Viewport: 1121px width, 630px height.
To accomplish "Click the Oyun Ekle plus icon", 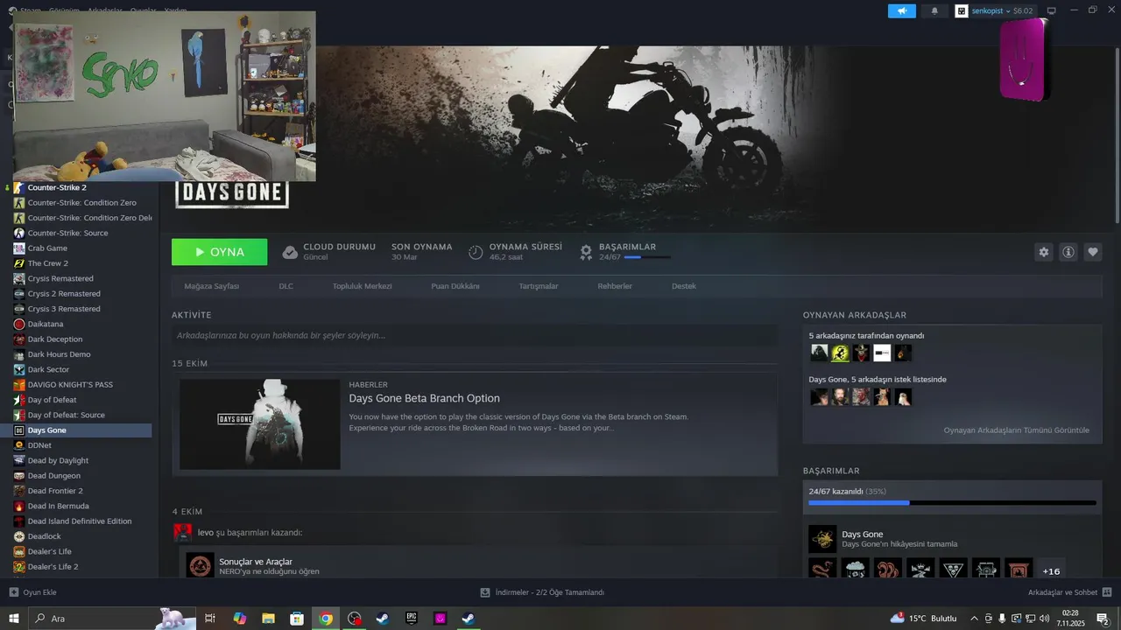I will [13, 592].
